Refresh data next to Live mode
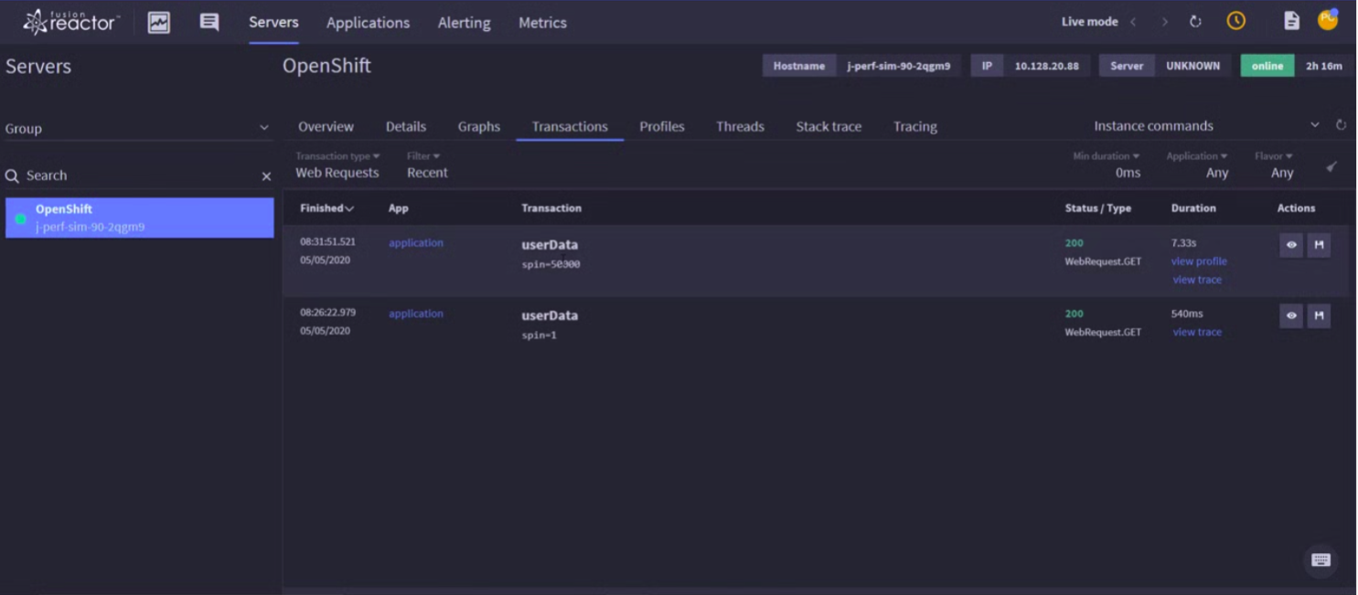 pyautogui.click(x=1195, y=22)
